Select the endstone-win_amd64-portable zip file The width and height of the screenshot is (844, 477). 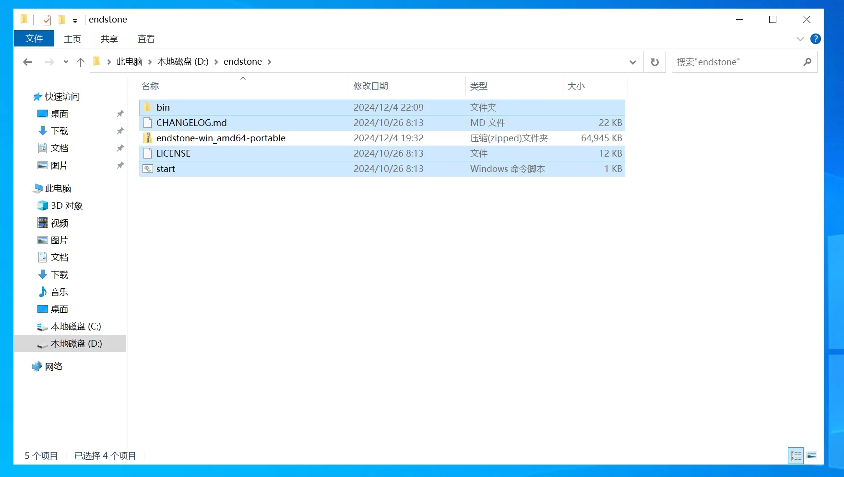(x=221, y=138)
